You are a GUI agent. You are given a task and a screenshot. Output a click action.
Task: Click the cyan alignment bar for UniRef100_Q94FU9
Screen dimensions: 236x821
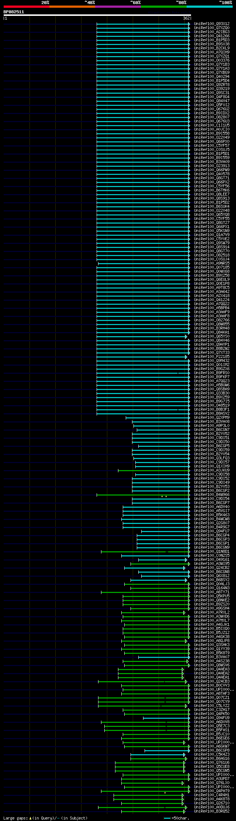click(167, 718)
